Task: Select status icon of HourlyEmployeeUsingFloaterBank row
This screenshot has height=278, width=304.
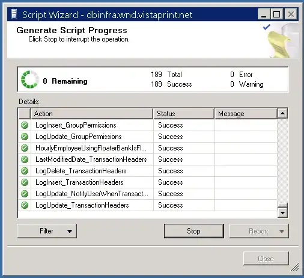Action: [25, 148]
